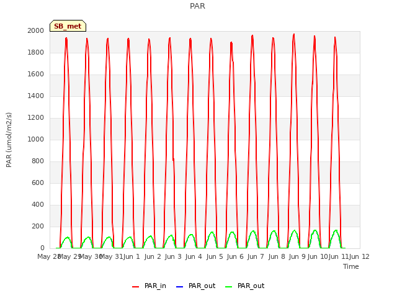Click the 1800 y-axis tick label
This screenshot has height=298, width=397.
[x=36, y=52]
